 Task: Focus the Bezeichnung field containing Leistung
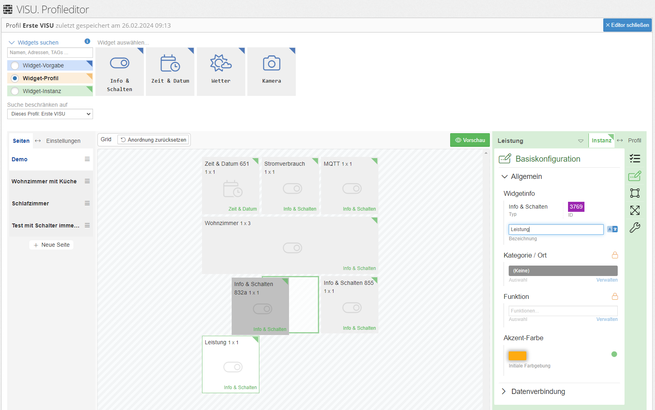click(x=556, y=229)
